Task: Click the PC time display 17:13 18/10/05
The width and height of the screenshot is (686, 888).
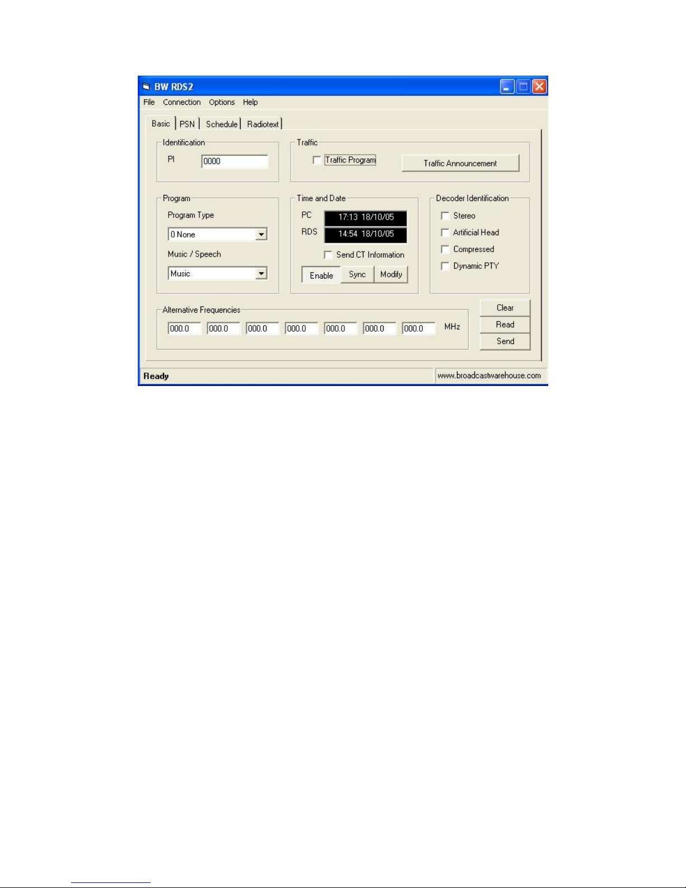Action: [366, 217]
